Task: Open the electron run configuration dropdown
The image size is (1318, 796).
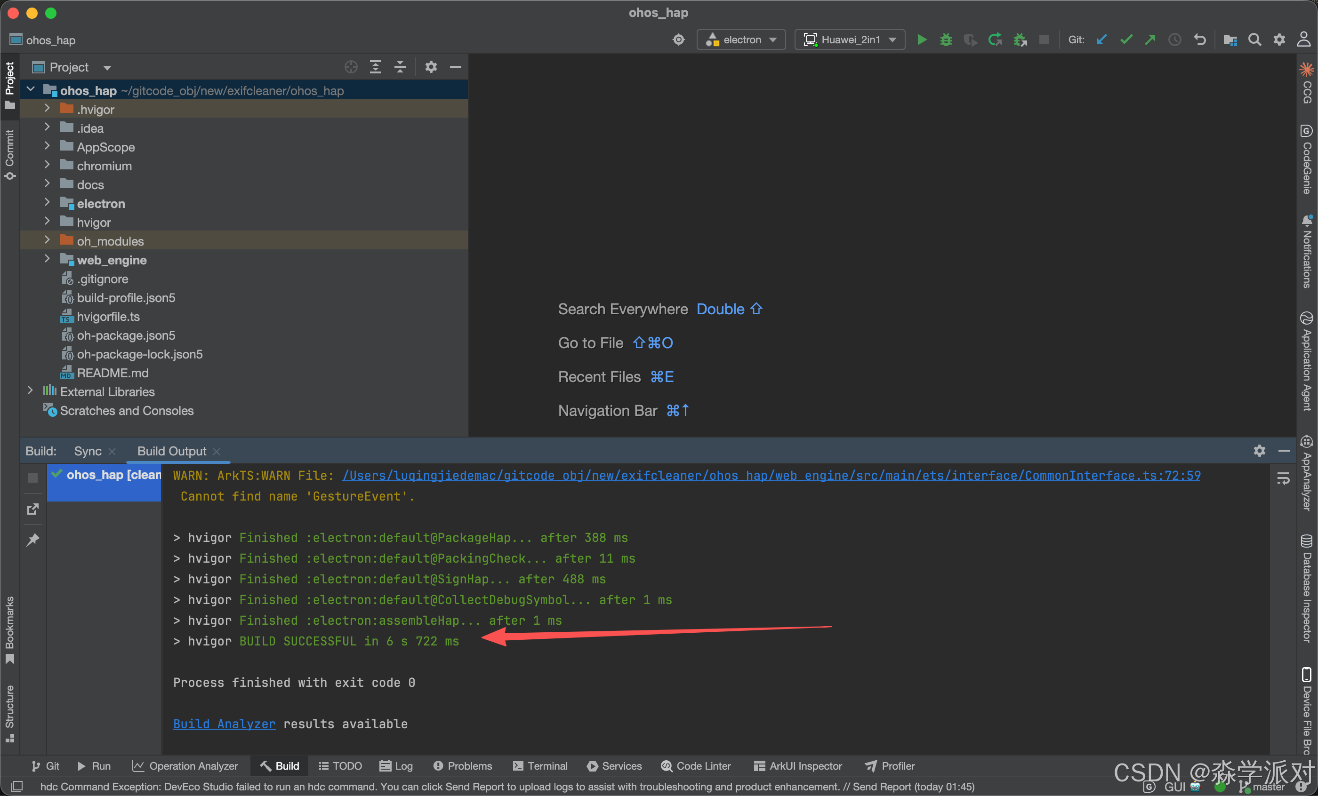Action: (741, 40)
